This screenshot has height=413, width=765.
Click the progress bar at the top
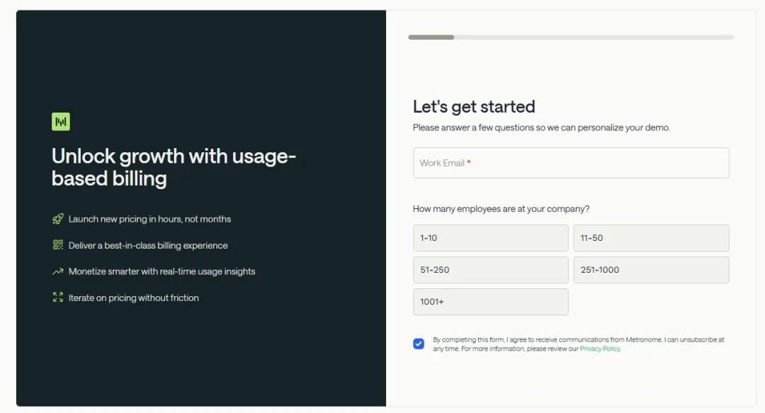pos(571,37)
